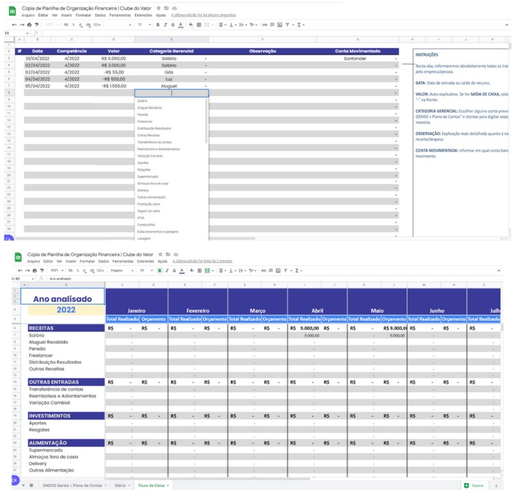
Task: Move the document with the Fluxo de Caixa window folder icon
Action: 168,255
